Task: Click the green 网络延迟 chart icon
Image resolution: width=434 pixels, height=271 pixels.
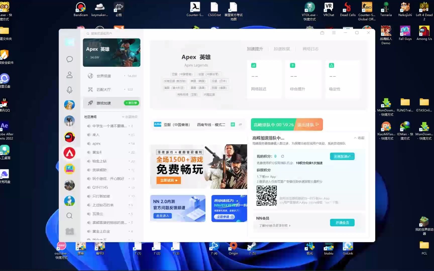Action: [x=254, y=65]
